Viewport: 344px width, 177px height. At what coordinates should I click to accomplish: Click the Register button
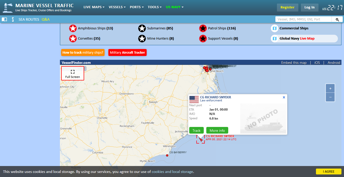click(287, 7)
